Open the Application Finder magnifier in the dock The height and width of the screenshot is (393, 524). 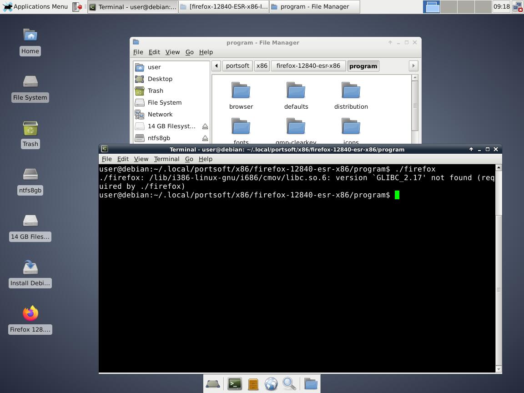289,384
